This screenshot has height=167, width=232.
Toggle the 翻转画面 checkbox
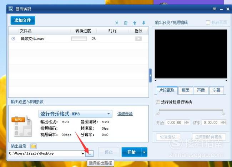tap(208, 22)
